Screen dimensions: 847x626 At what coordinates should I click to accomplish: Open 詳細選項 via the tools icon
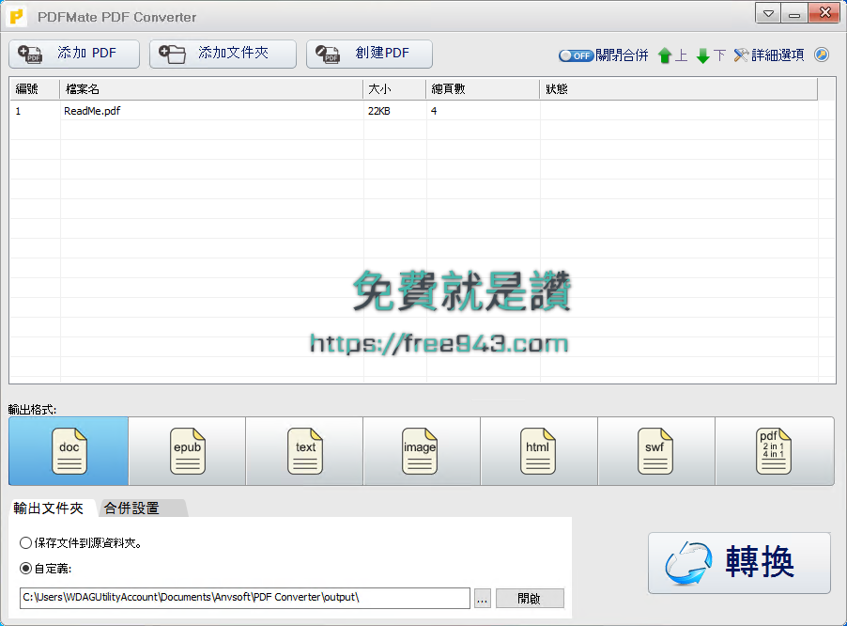[739, 55]
